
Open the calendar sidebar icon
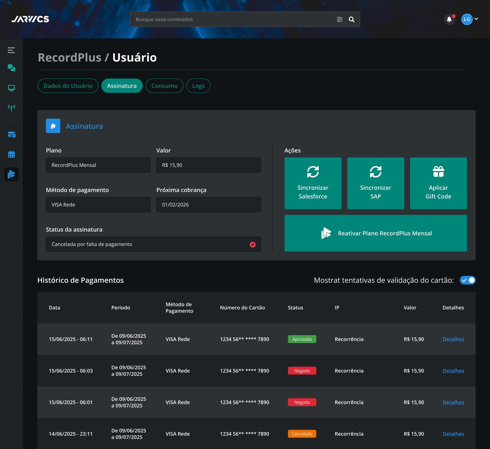[x=11, y=154]
